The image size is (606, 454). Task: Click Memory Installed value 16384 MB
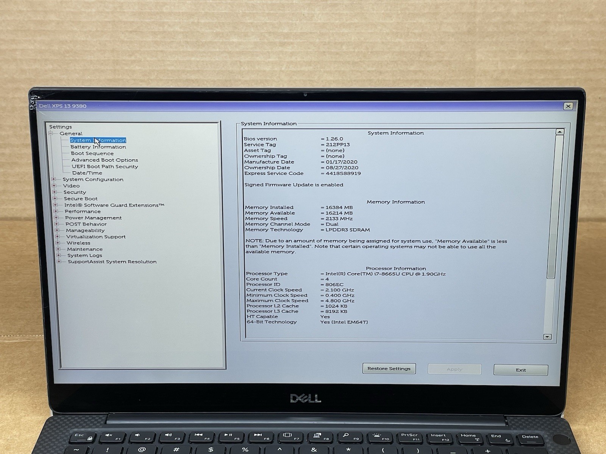[339, 207]
